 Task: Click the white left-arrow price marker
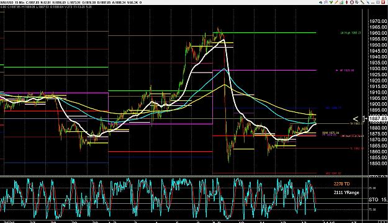tap(355, 119)
